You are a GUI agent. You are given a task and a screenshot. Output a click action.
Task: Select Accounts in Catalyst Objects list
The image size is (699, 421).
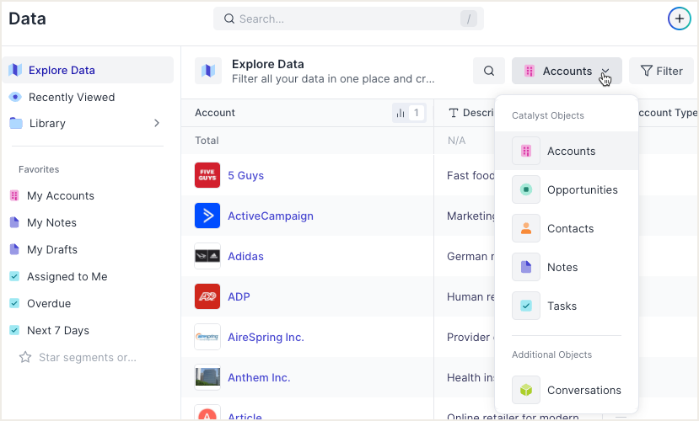tap(567, 151)
